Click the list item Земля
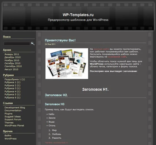 click(52, 118)
